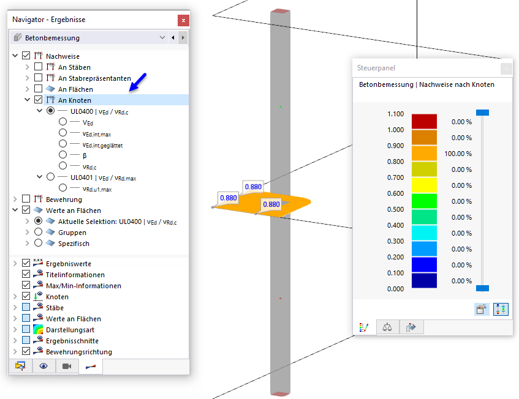Viewport: 519px width, 399px height.
Task: Expand the Darstellungsart node
Action: [15, 330]
